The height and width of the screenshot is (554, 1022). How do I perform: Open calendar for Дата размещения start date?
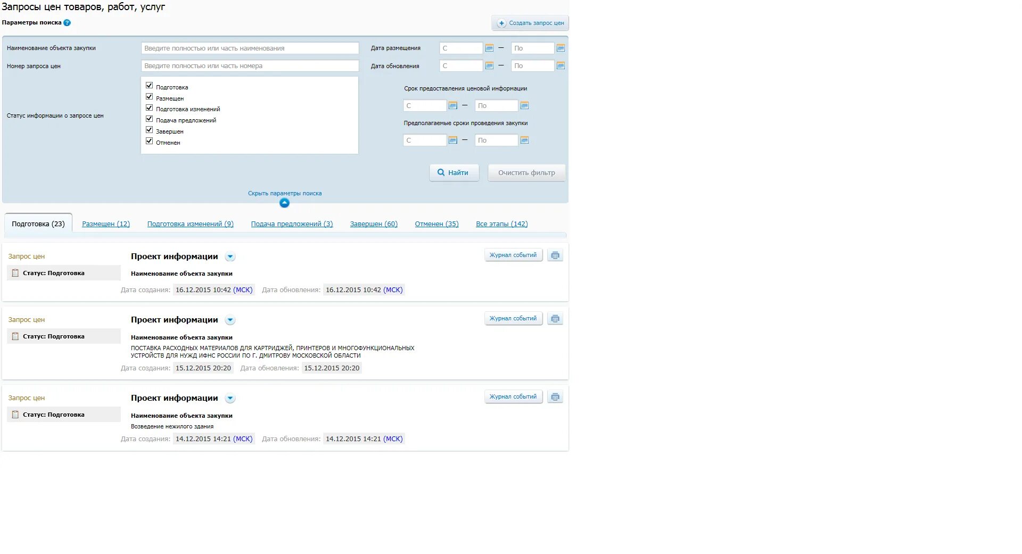point(489,48)
